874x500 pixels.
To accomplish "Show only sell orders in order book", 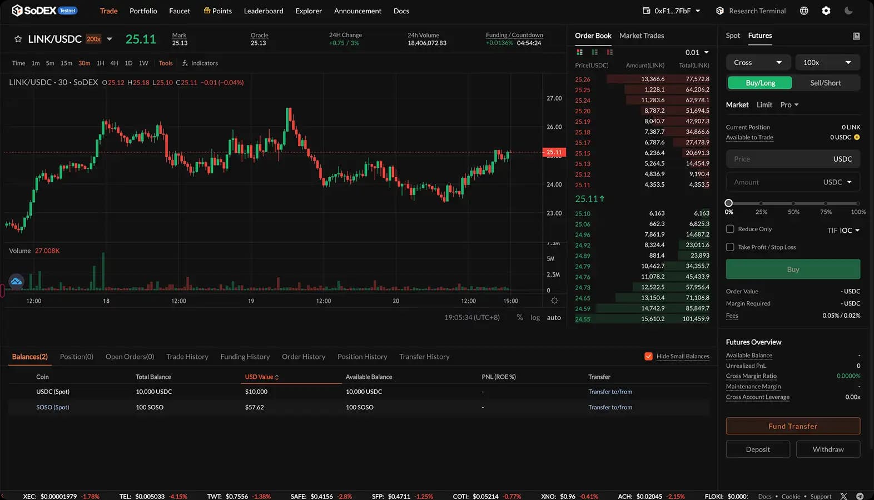I will (610, 52).
